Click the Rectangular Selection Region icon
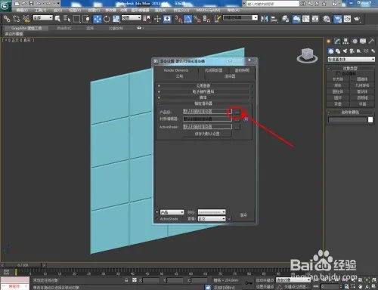This screenshot has height=290, width=378. tap(76, 19)
